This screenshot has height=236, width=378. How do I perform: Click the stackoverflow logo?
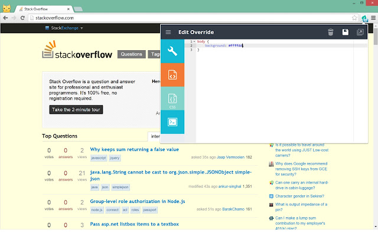click(77, 50)
